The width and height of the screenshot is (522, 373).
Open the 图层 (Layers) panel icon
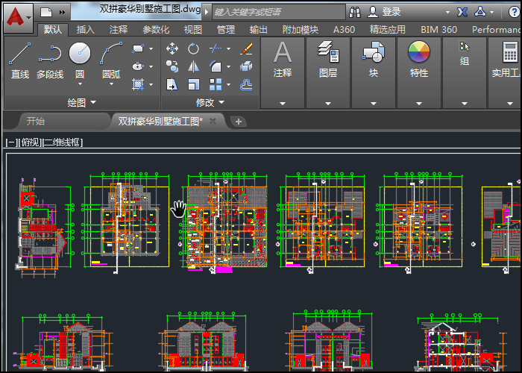click(328, 53)
